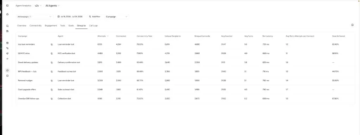Copy the Q3 KYC drive campaign
This screenshot has width=360, height=135.
52,53
